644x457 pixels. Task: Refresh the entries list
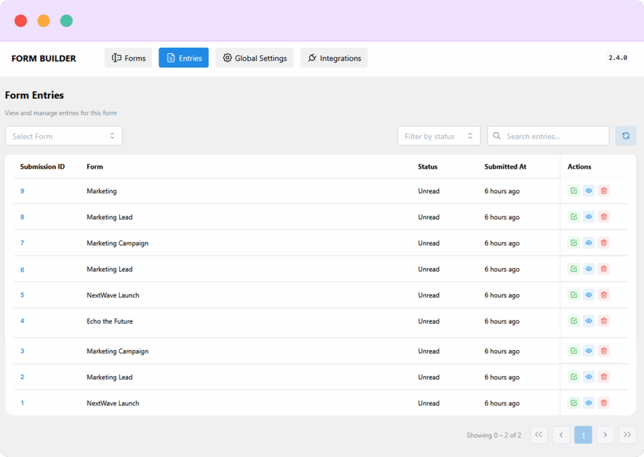click(x=625, y=135)
